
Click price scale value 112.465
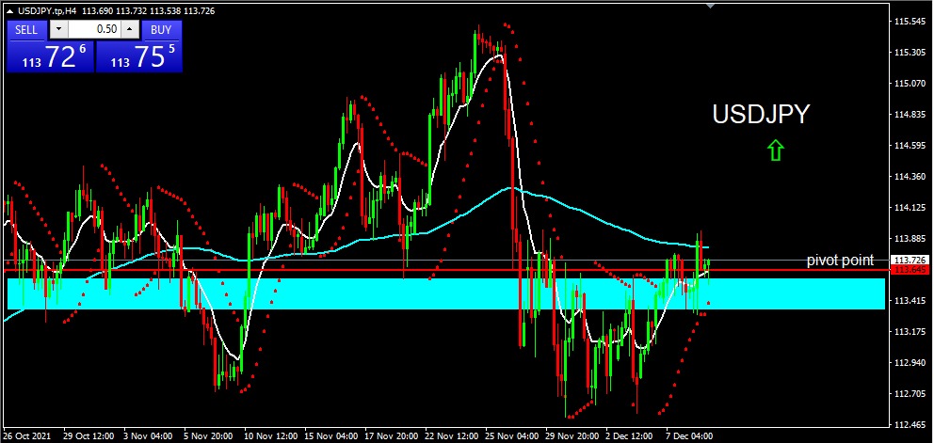click(910, 424)
